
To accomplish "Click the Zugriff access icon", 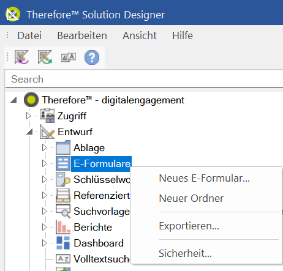I will (47, 116).
